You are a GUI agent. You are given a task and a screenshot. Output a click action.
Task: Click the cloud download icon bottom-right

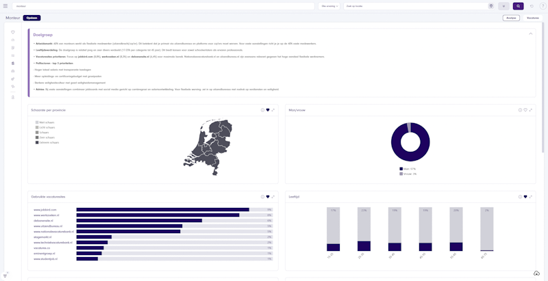[x=536, y=273]
